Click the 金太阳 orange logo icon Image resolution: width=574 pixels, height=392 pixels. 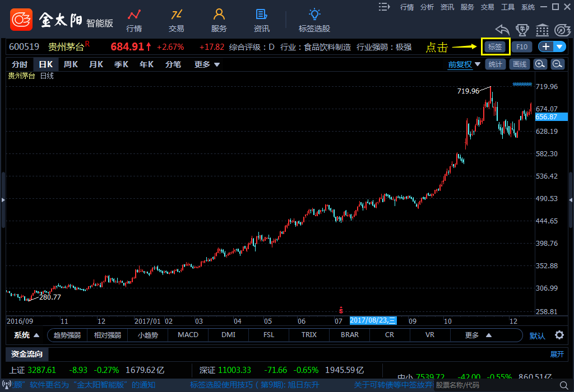pyautogui.click(x=21, y=20)
